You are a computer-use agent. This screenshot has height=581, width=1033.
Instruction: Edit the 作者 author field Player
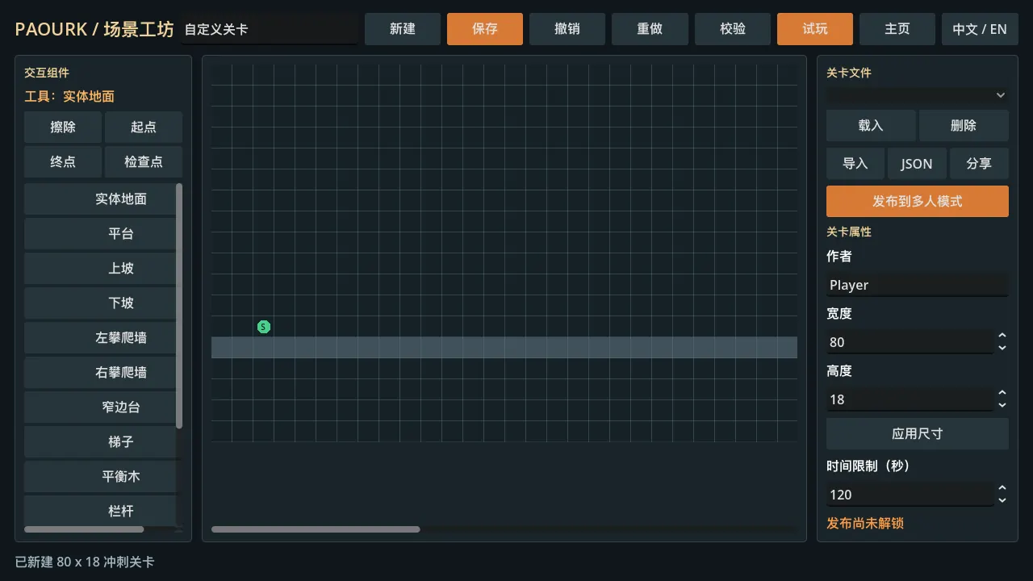coord(918,285)
